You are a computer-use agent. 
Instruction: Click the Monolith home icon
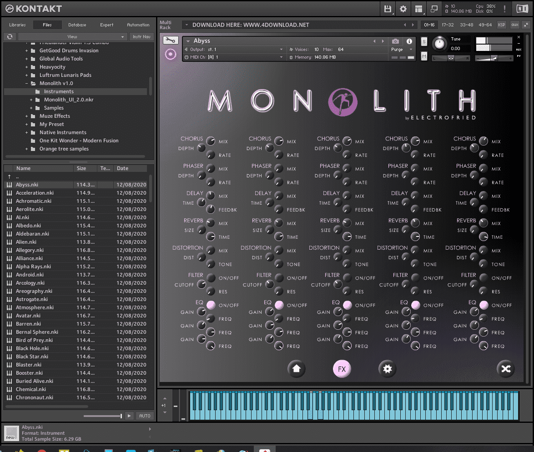tap(297, 369)
